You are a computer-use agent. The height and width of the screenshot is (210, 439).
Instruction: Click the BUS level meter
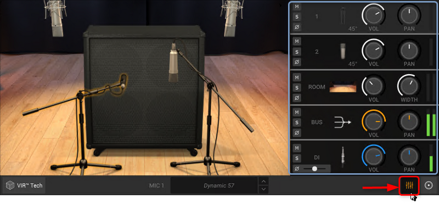(x=431, y=122)
